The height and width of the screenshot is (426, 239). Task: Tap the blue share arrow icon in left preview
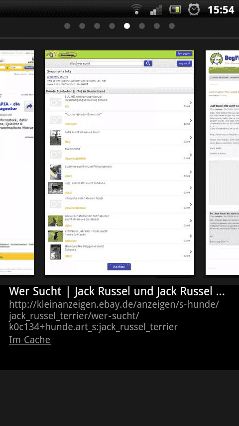(29, 106)
